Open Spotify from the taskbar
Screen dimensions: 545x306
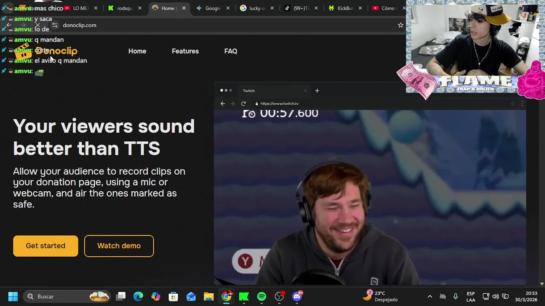point(261,296)
